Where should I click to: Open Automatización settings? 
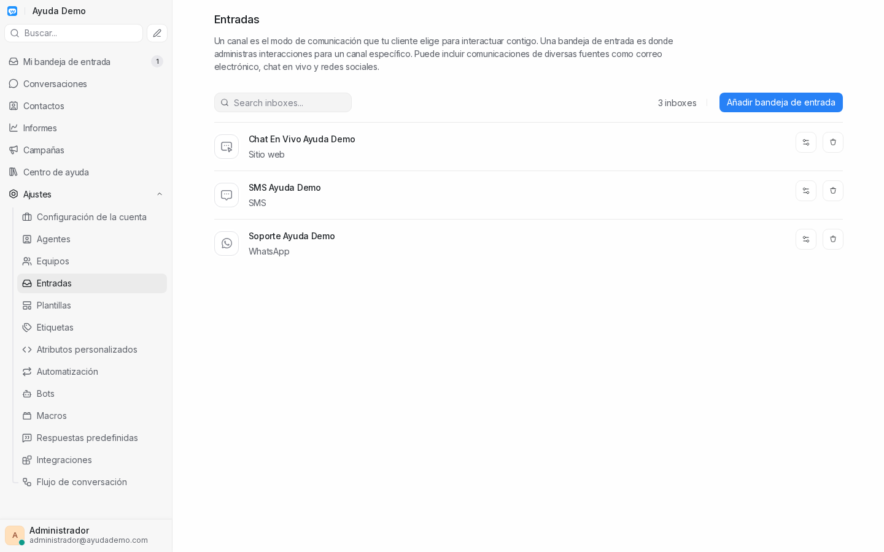tap(92, 372)
